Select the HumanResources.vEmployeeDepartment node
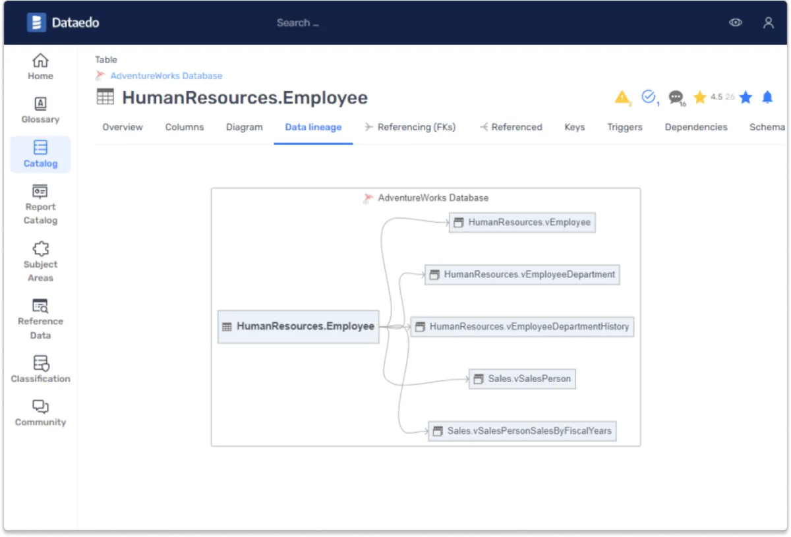This screenshot has height=537, width=791. point(522,274)
